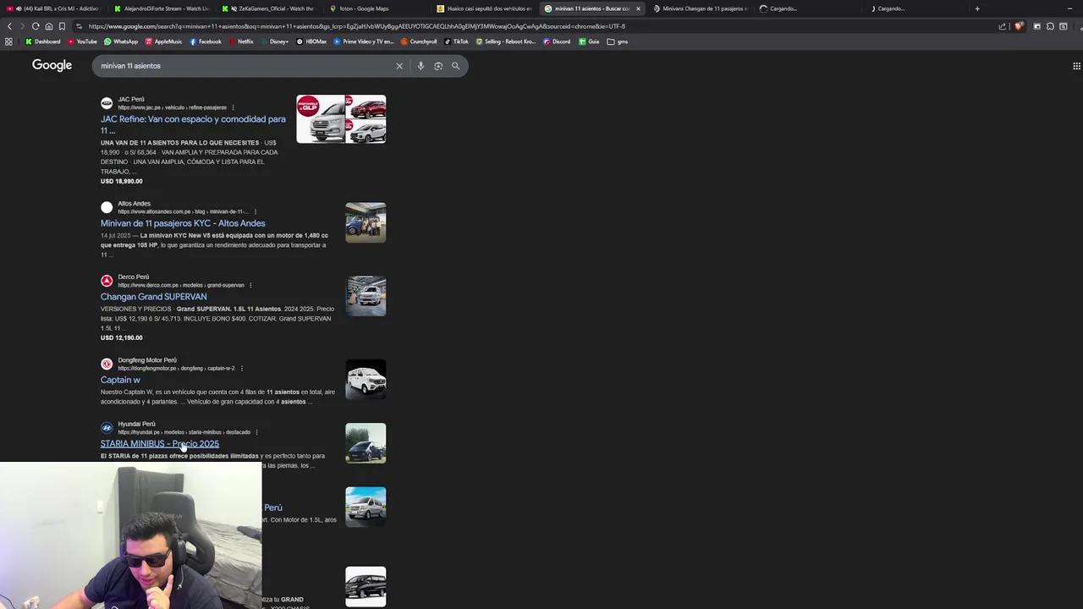Open more options for the Derco Perú result

[250, 285]
